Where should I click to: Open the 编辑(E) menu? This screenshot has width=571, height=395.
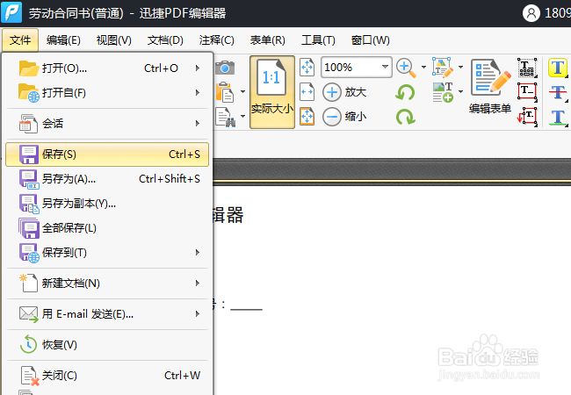(x=63, y=40)
